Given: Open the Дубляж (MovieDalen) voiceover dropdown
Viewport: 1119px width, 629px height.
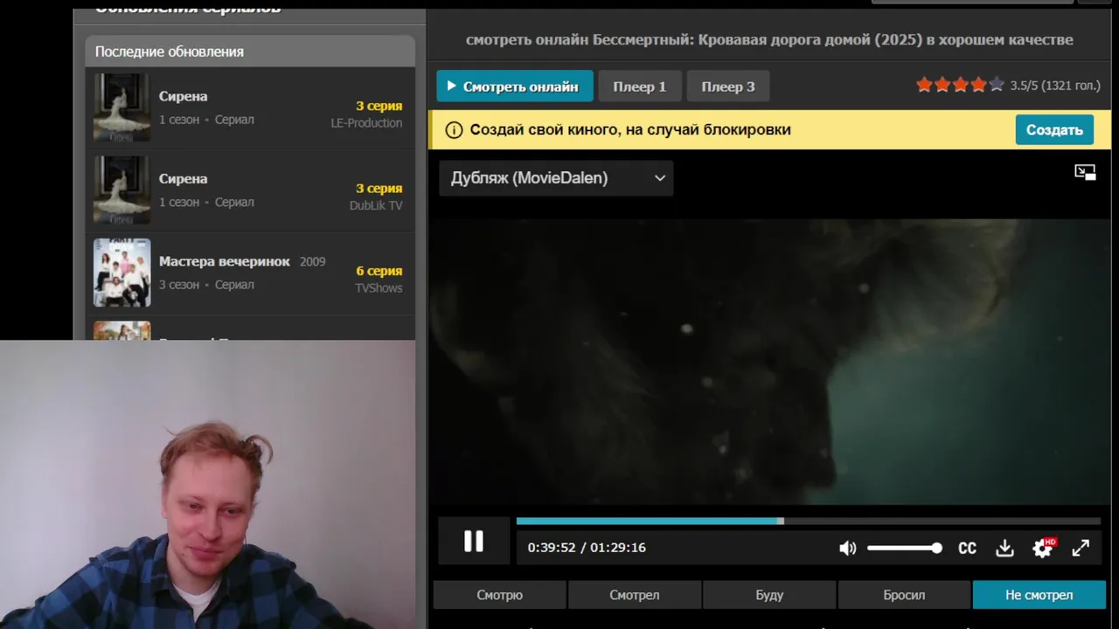Looking at the screenshot, I should (x=556, y=178).
